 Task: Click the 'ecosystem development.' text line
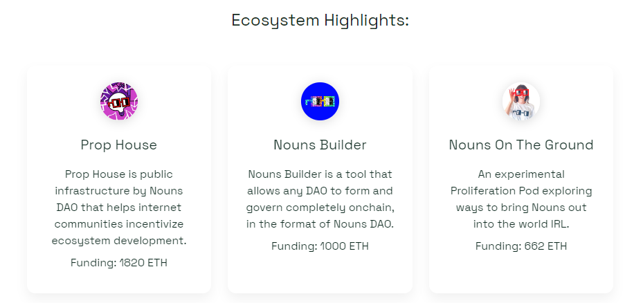point(119,241)
